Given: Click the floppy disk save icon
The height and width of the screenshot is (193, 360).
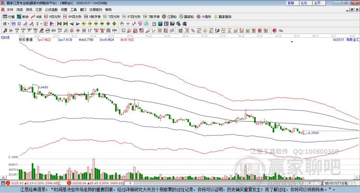Looking at the screenshot, I should click(172, 24).
